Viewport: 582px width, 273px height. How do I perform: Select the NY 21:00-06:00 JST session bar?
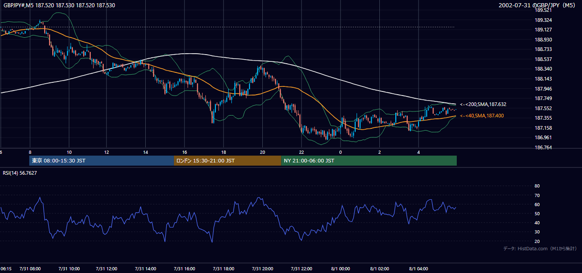coord(369,161)
